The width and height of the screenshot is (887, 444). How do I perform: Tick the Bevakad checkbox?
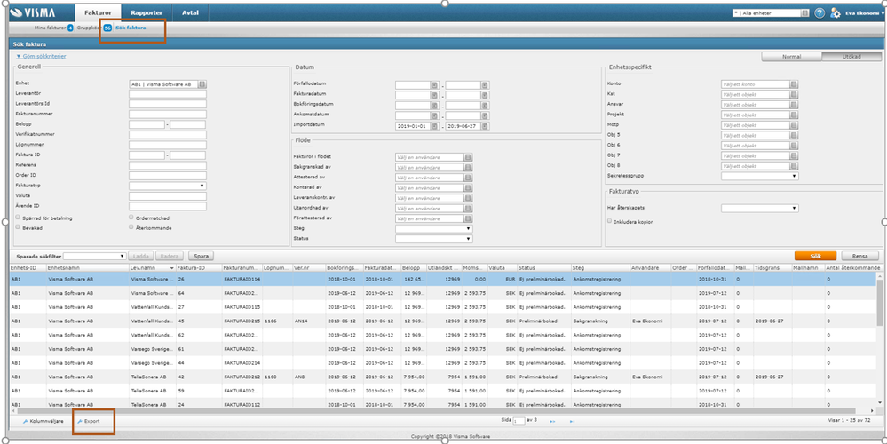[x=19, y=227]
